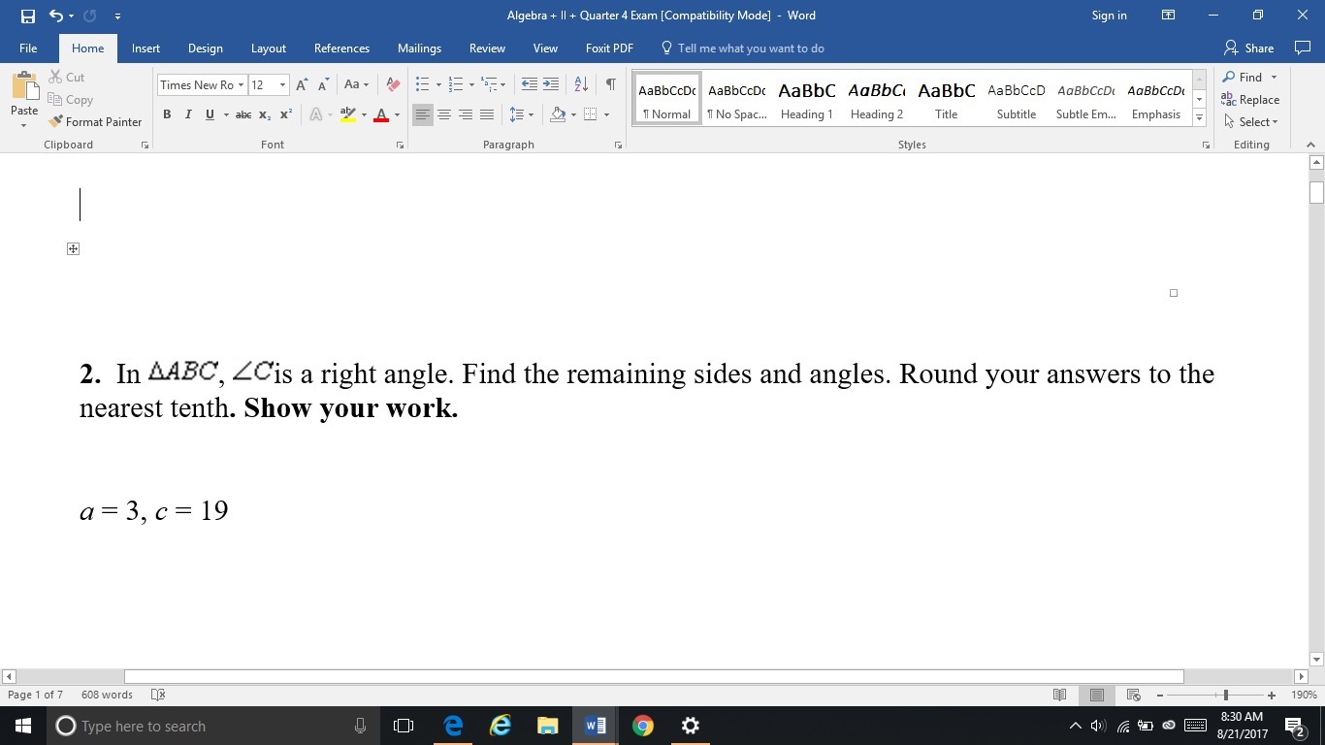Open the Layout ribbon tab

click(268, 49)
